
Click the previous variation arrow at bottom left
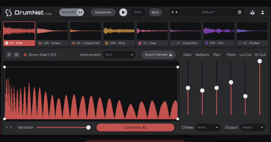coord(7,127)
